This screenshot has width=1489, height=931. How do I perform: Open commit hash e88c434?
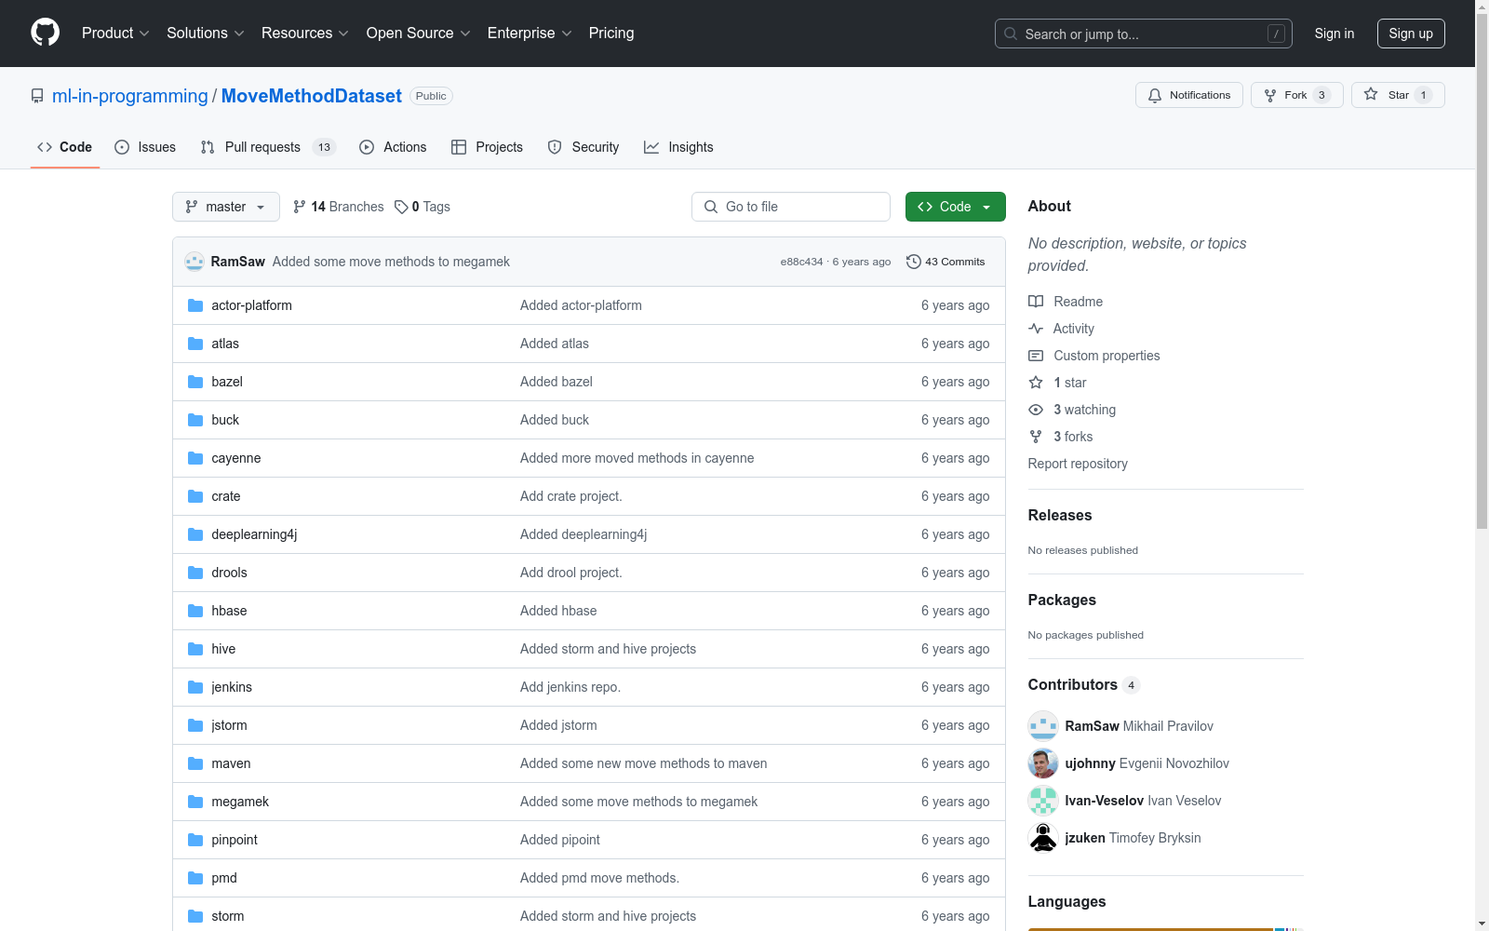pos(801,262)
